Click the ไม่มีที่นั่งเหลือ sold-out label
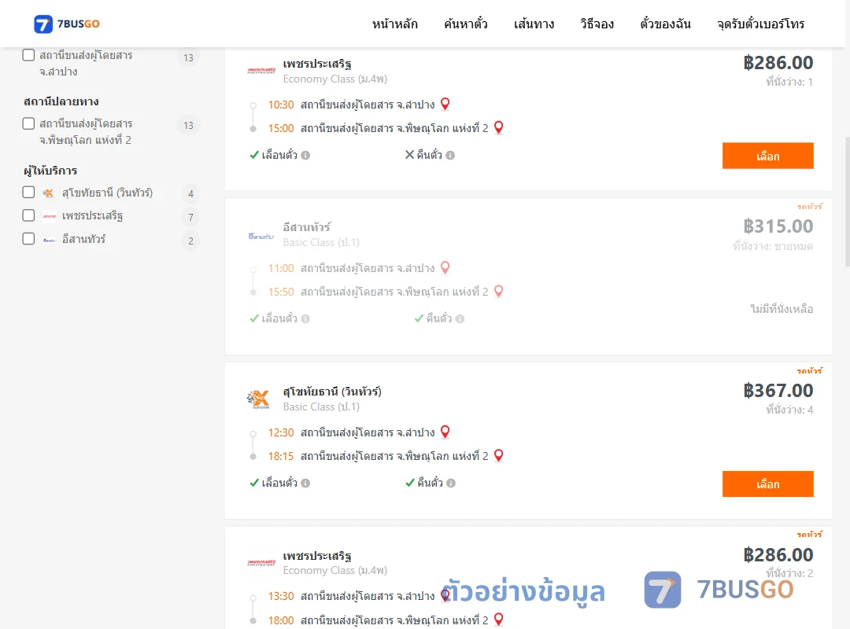 click(782, 309)
